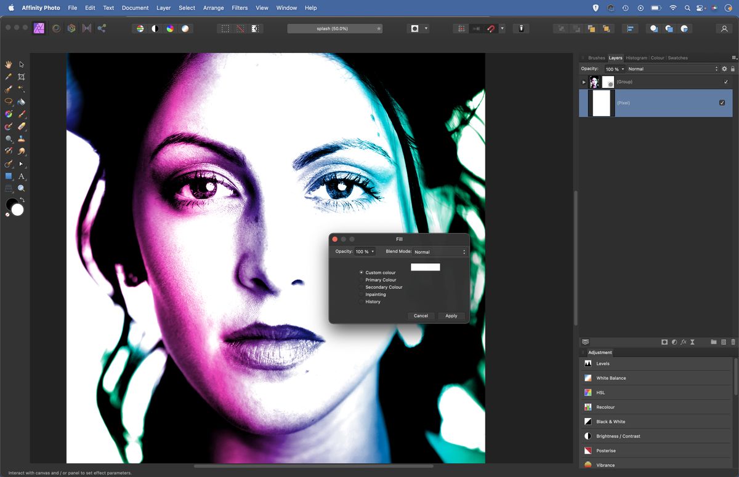Image resolution: width=739 pixels, height=477 pixels.
Task: Click the white fill colour swatch
Action: [425, 267]
